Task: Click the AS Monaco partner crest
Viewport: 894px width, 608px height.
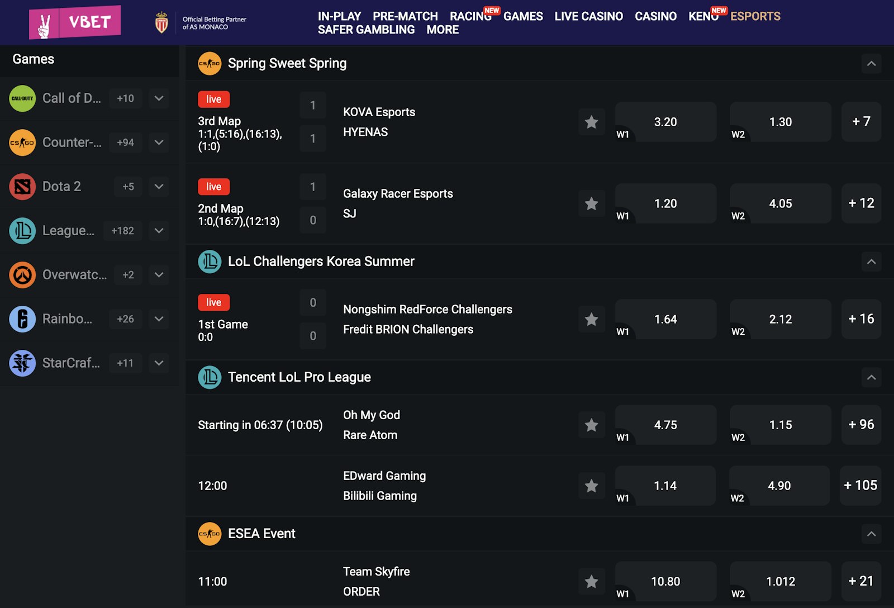Action: click(161, 23)
